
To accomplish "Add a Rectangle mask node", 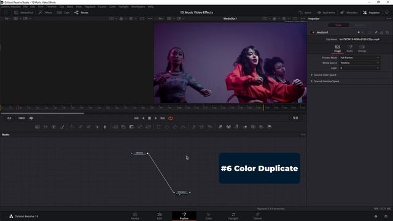I will click(x=158, y=127).
